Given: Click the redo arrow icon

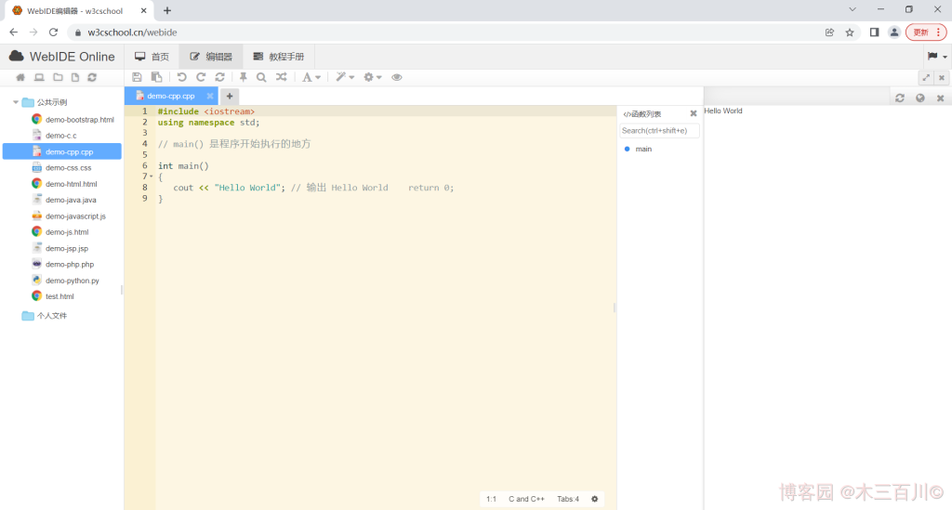Looking at the screenshot, I should pos(201,77).
